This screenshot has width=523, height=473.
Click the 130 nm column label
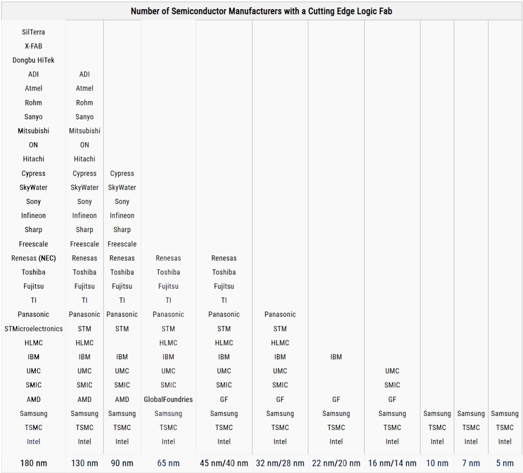pos(84,463)
